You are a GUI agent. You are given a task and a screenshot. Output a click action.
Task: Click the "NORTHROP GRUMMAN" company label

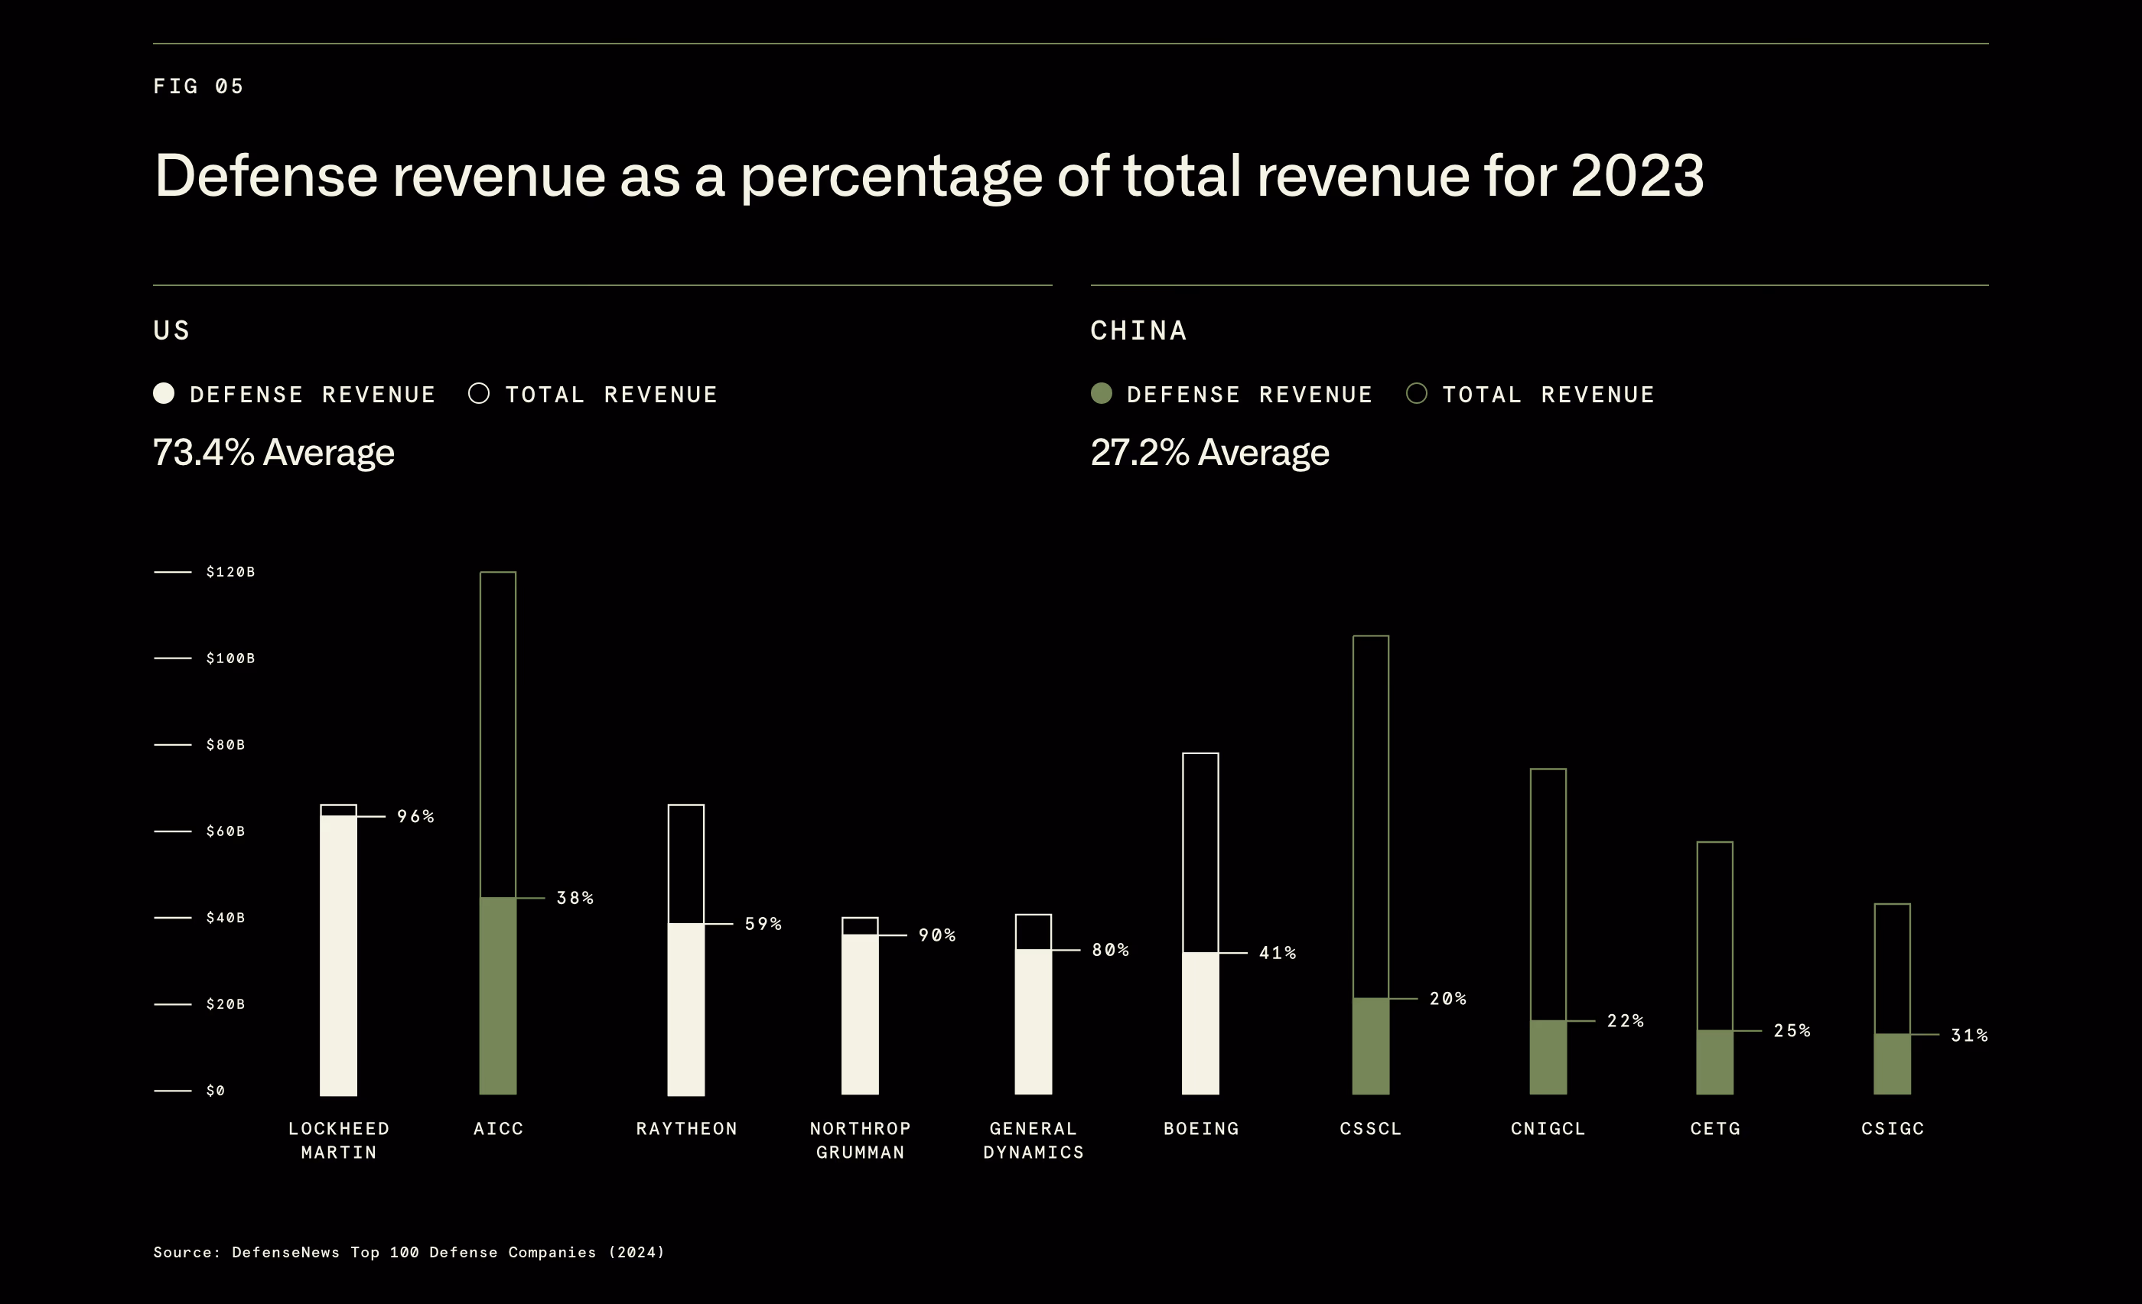click(x=861, y=1140)
